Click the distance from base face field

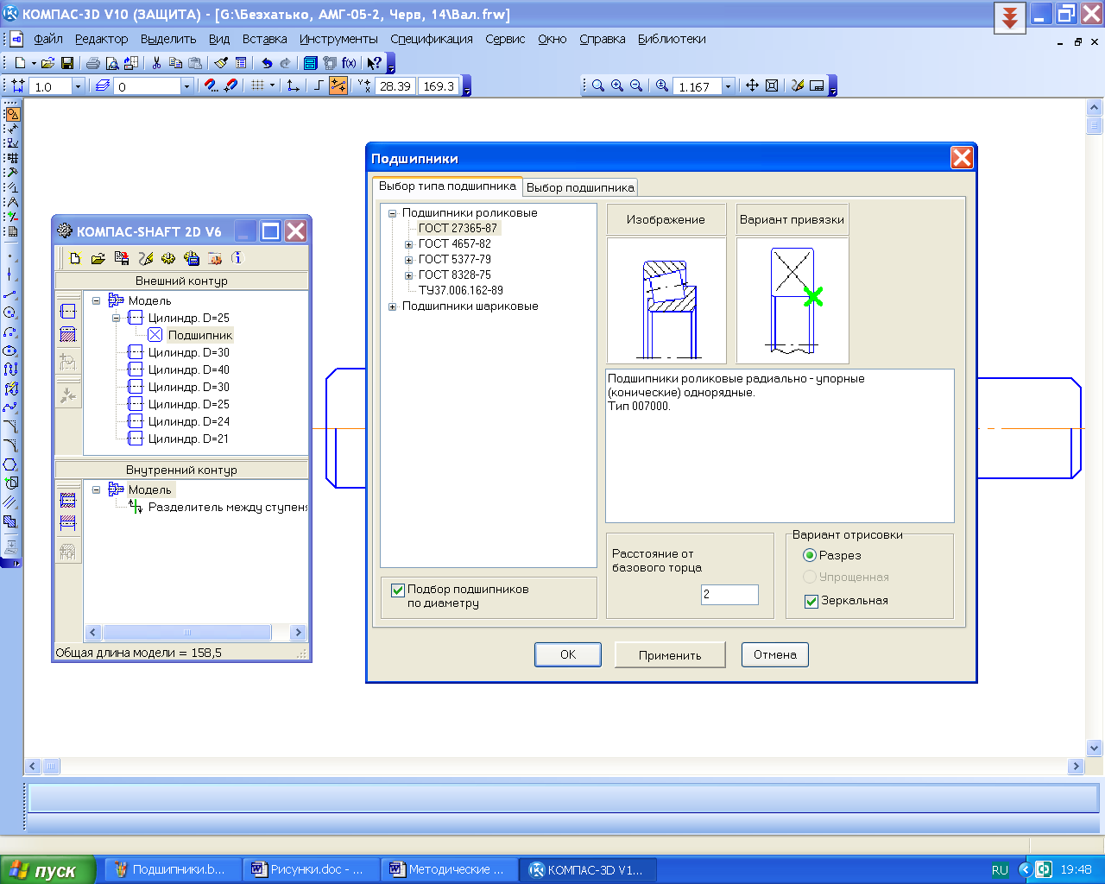729,595
